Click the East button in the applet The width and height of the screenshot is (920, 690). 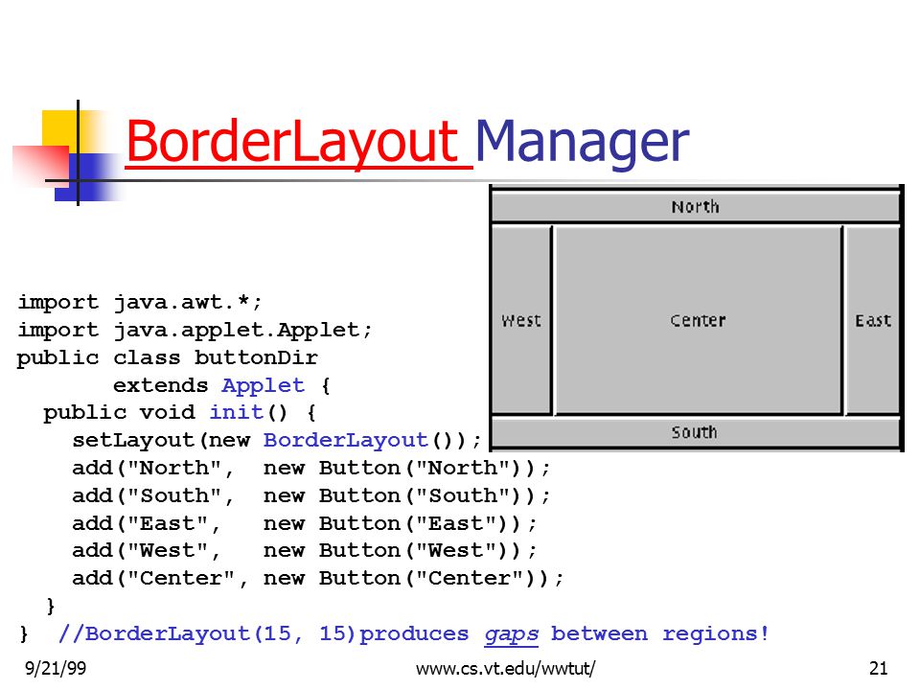(x=872, y=320)
